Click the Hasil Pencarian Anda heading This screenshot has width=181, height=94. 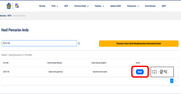[x=15, y=30]
